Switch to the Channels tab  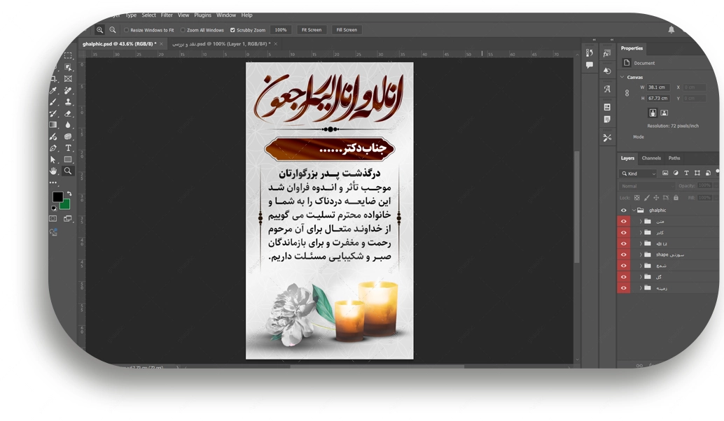[651, 158]
